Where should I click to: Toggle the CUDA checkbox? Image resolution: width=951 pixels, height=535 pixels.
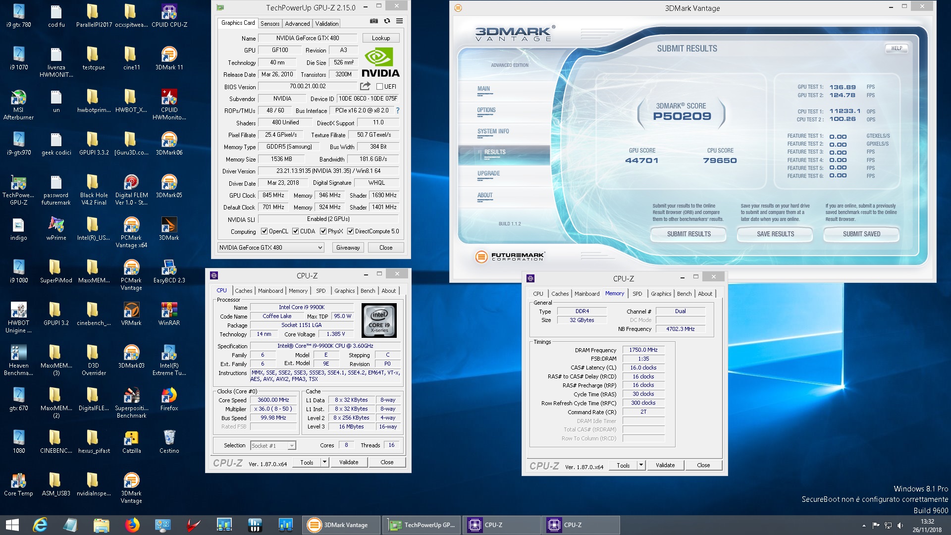(x=295, y=231)
